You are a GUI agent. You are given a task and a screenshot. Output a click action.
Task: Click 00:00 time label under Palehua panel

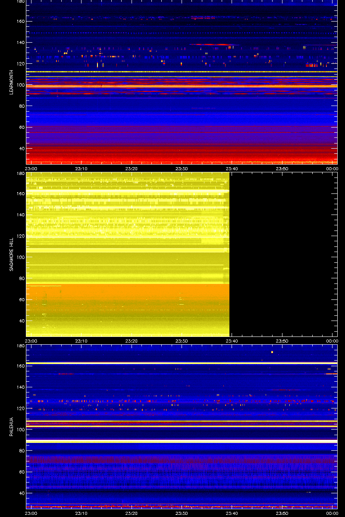click(332, 514)
